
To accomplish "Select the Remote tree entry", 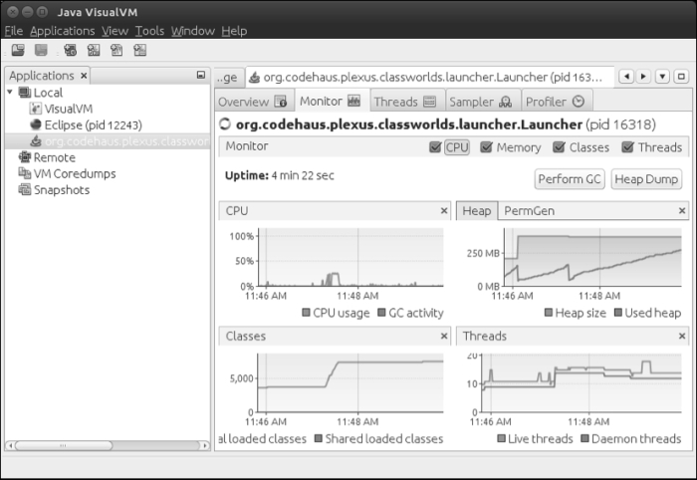I will (54, 157).
